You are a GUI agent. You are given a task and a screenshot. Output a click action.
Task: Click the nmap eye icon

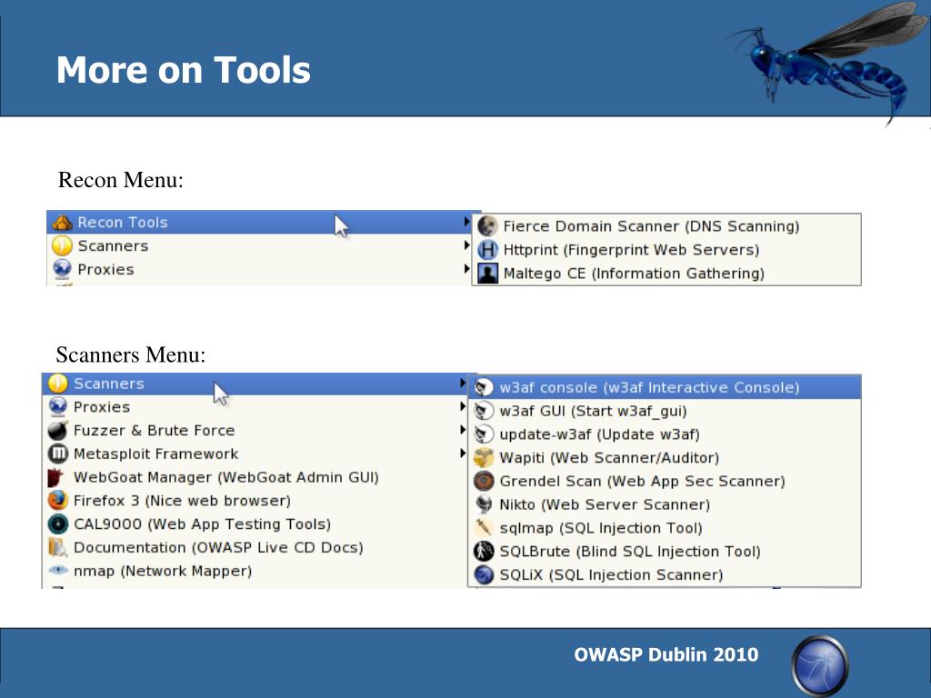[x=57, y=571]
